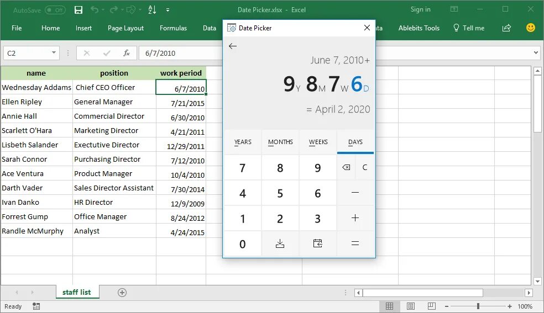Click the insert result into cell icon
The height and width of the screenshot is (313, 544).
[x=280, y=243]
